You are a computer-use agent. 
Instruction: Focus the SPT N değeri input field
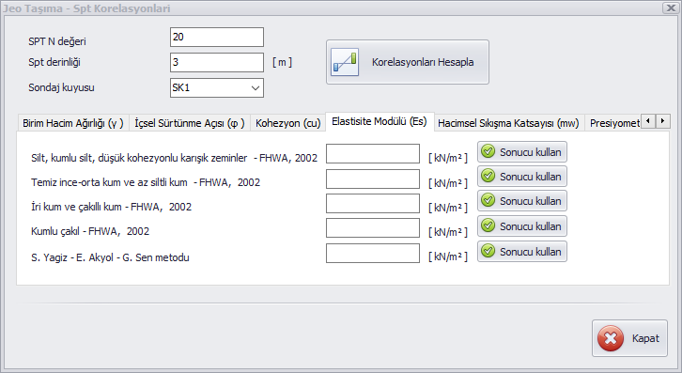217,37
